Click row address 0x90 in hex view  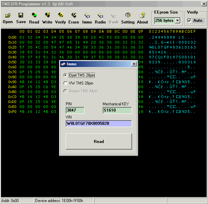coord(12,82)
